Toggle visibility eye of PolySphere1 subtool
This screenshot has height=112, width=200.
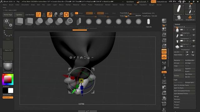[x=194, y=46]
